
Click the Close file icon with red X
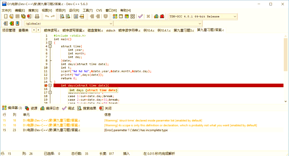click(x=29, y=16)
